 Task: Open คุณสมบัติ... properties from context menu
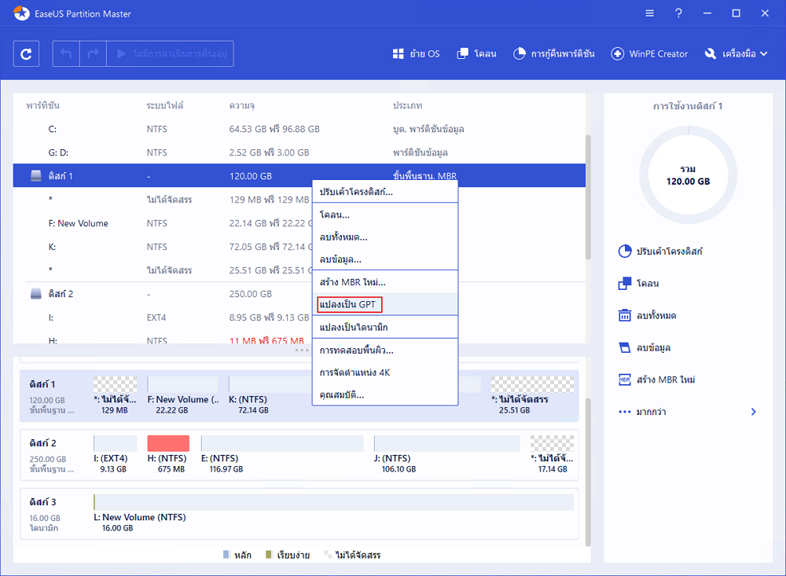pos(385,394)
